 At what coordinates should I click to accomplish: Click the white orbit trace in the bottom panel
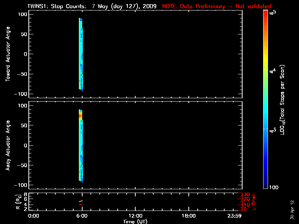(80, 202)
